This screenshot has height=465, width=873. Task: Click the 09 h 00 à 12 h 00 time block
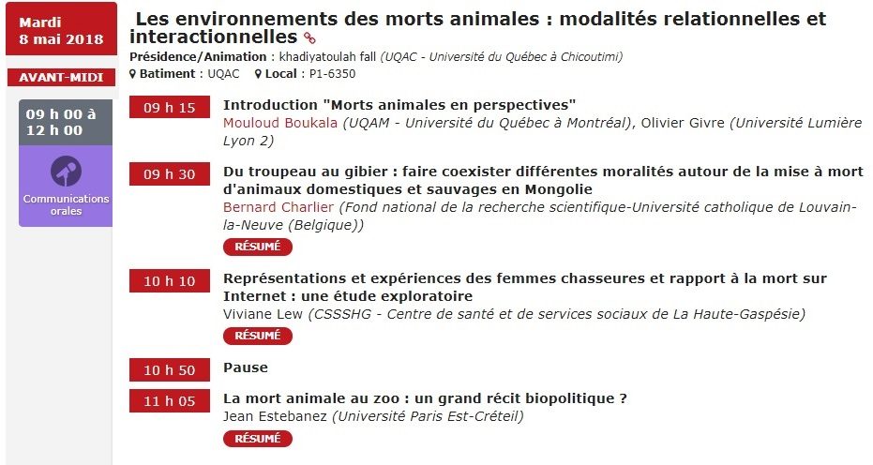(x=65, y=123)
